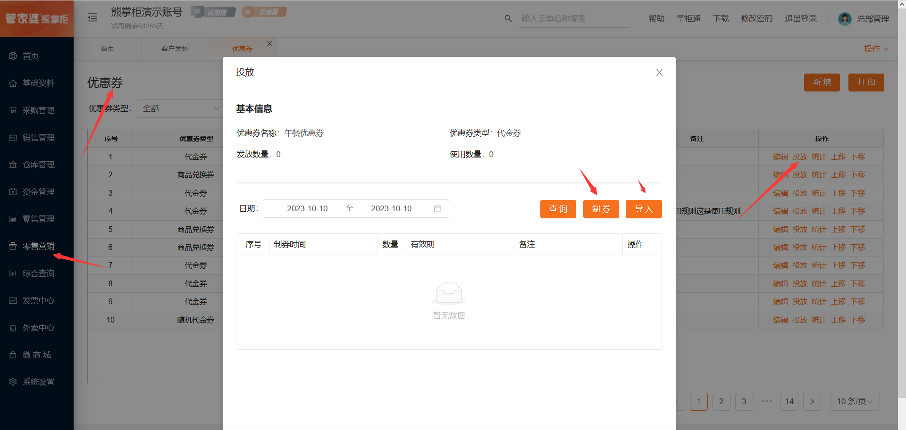Click the end date 2023-10-10 field
This screenshot has width=906, height=430.
(x=391, y=208)
